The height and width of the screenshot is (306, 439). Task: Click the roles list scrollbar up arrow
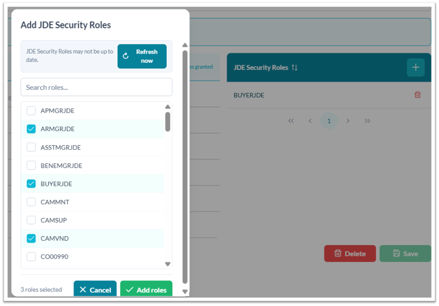(x=168, y=107)
